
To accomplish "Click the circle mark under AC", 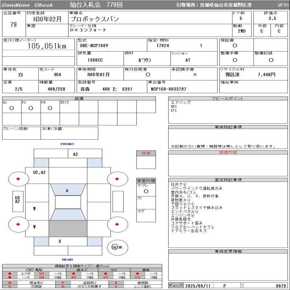I will [x=12, y=108].
